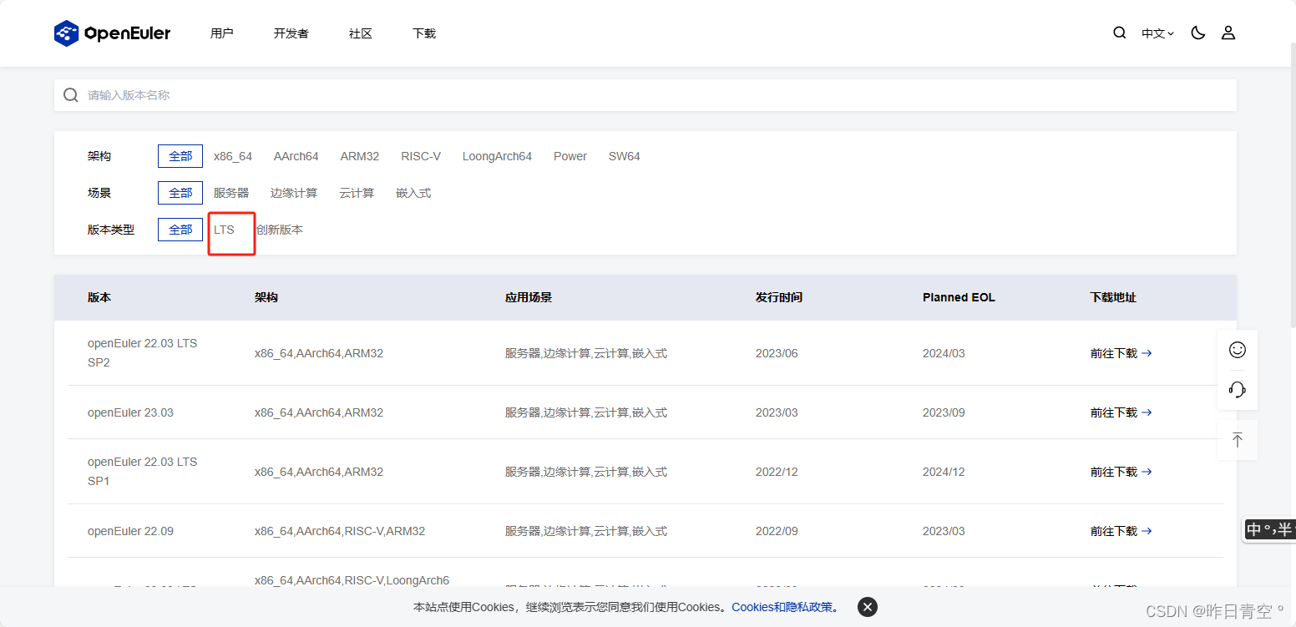Go to download for openEuler 22.09
The width and height of the screenshot is (1296, 627).
click(1121, 531)
